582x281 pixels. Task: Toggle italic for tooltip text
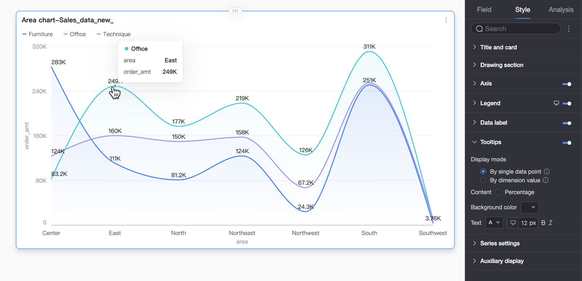coord(551,223)
